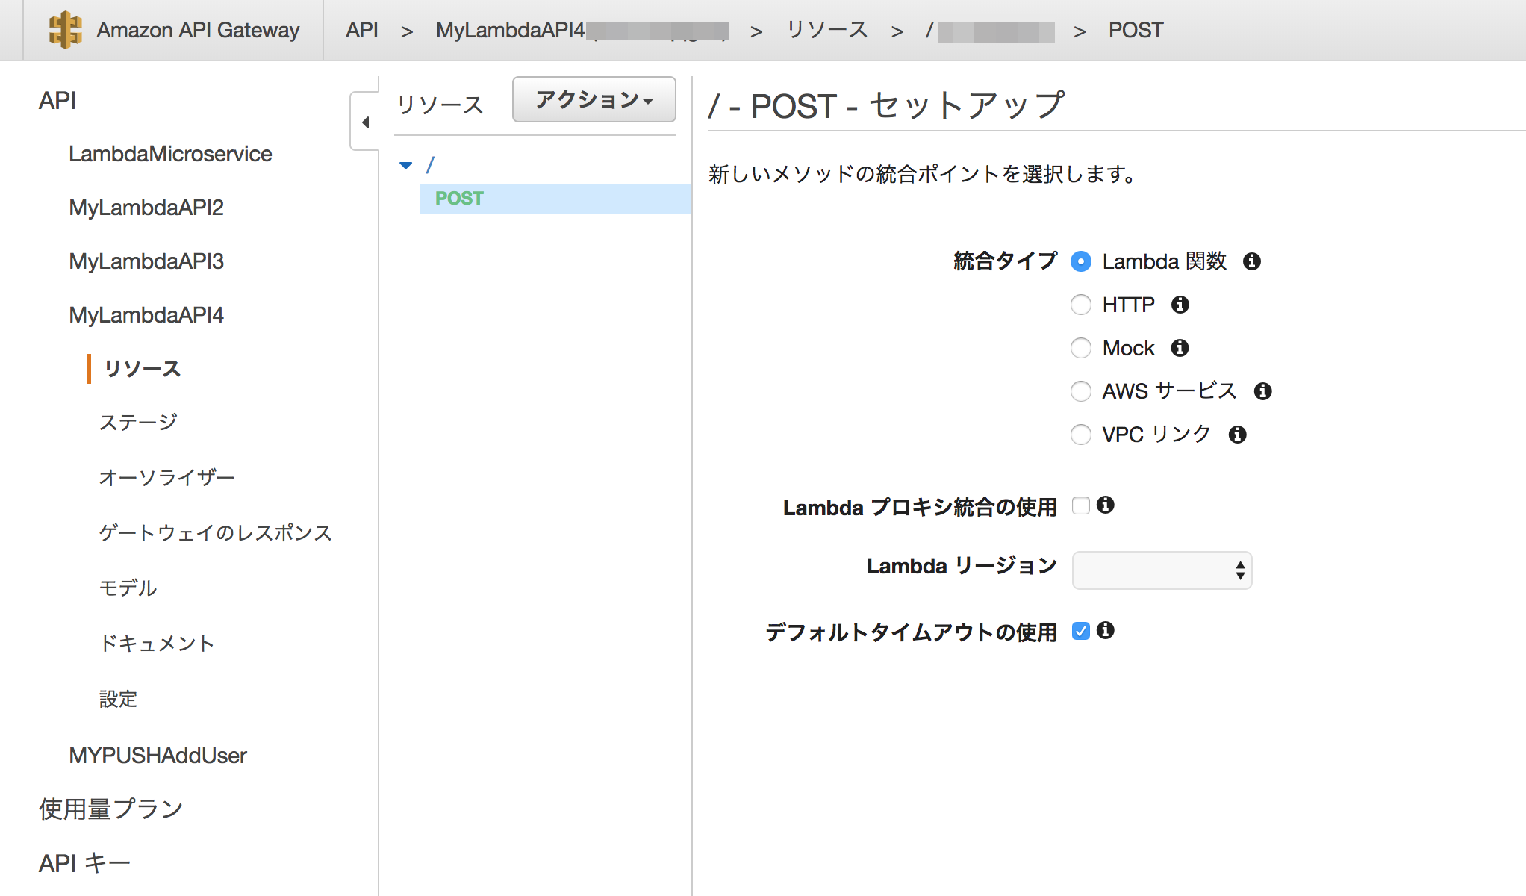The image size is (1526, 896).
Task: Open the アクション dropdown menu
Action: click(594, 99)
